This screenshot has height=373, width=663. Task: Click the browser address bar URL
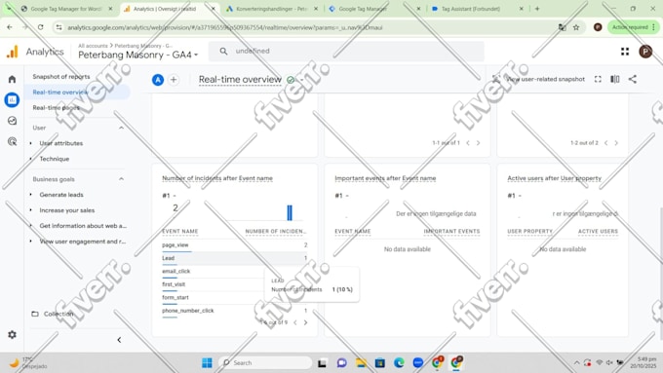point(225,27)
